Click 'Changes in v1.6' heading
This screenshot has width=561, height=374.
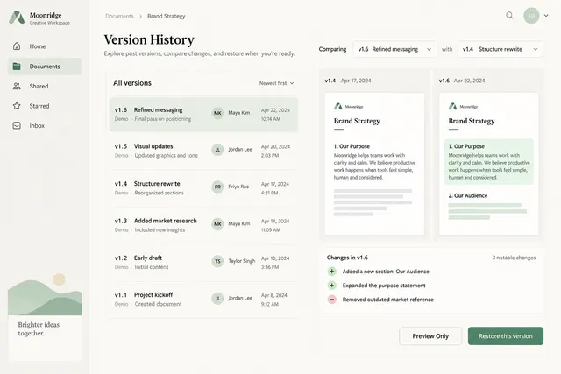coord(347,258)
